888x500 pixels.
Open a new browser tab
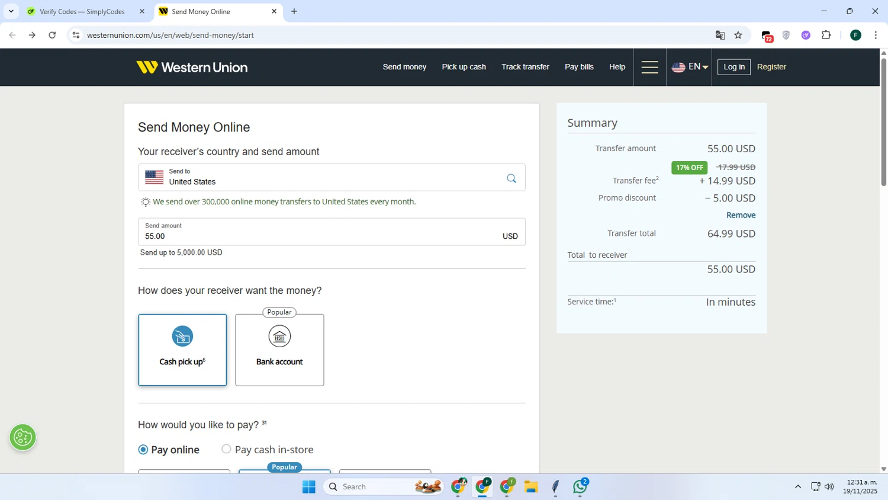coord(294,11)
